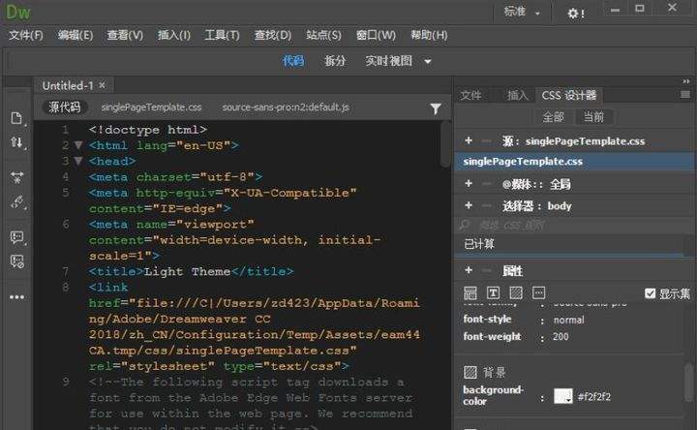Open the CSS Designer panel options menu icon
This screenshot has width=697, height=430.
[x=685, y=94]
